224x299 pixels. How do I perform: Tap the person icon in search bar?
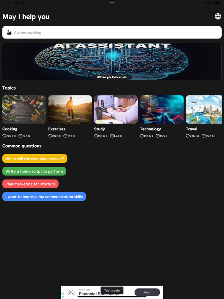[9, 32]
